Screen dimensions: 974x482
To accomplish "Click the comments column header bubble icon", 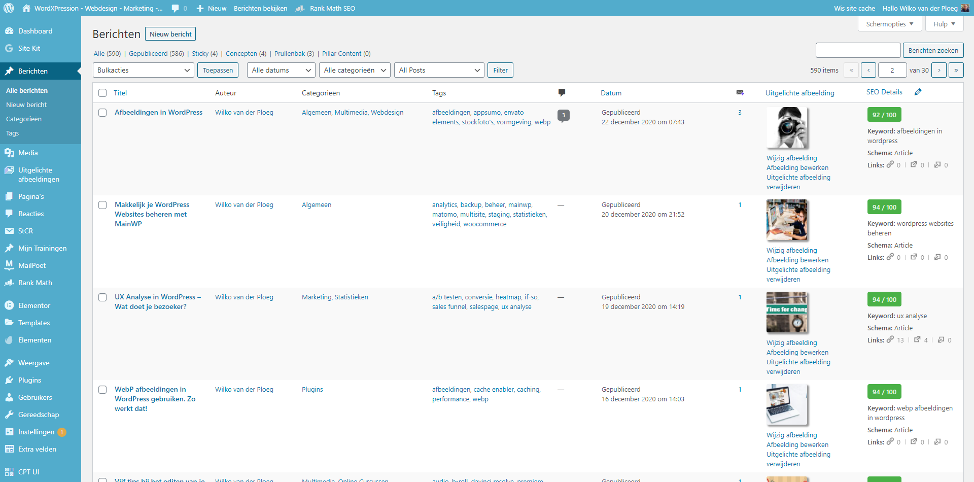I will point(562,92).
